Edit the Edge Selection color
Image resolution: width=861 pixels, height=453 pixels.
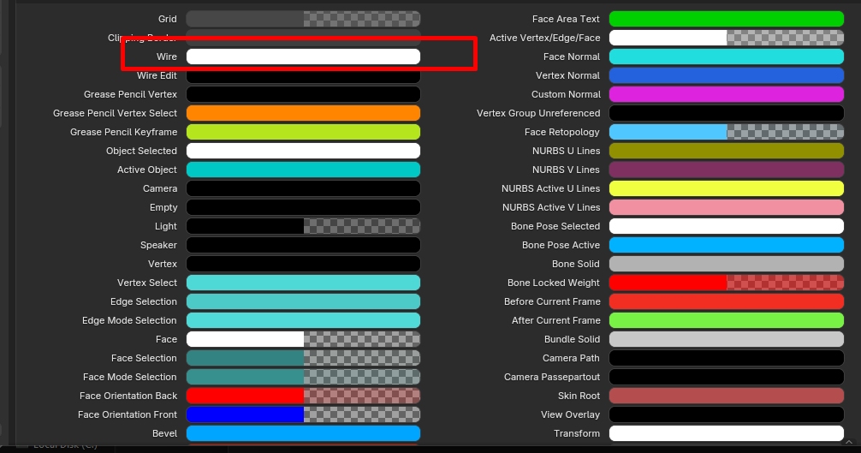coord(303,301)
